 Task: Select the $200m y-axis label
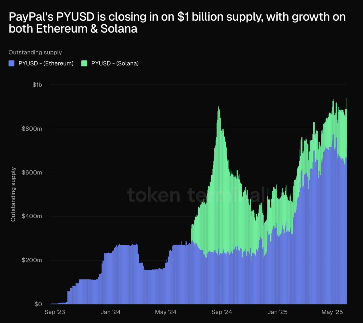[32, 260]
